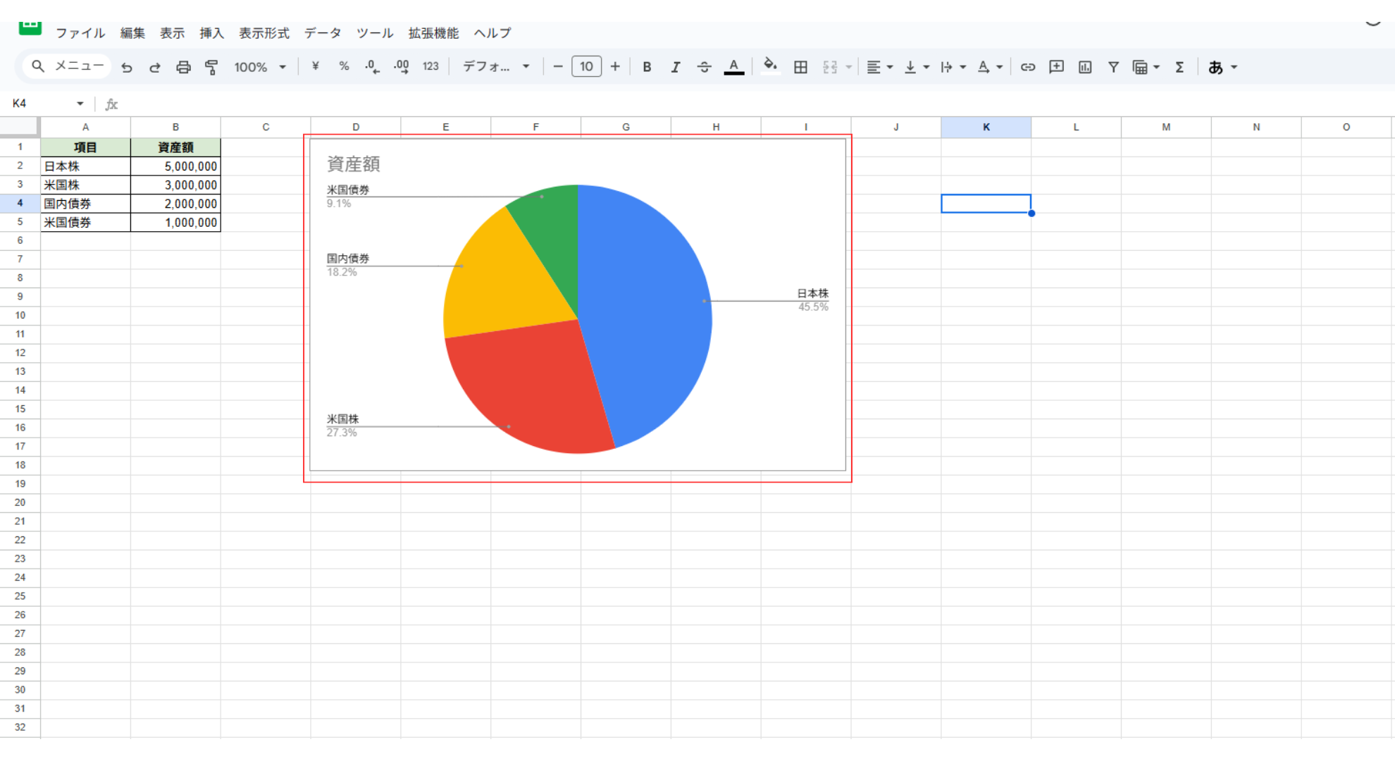
Task: Open the font family dropdown デフォ...
Action: pyautogui.click(x=496, y=67)
